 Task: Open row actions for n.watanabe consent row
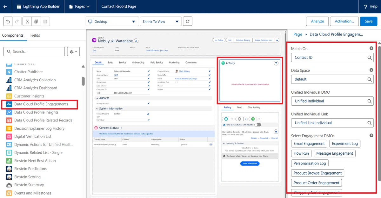211,145
